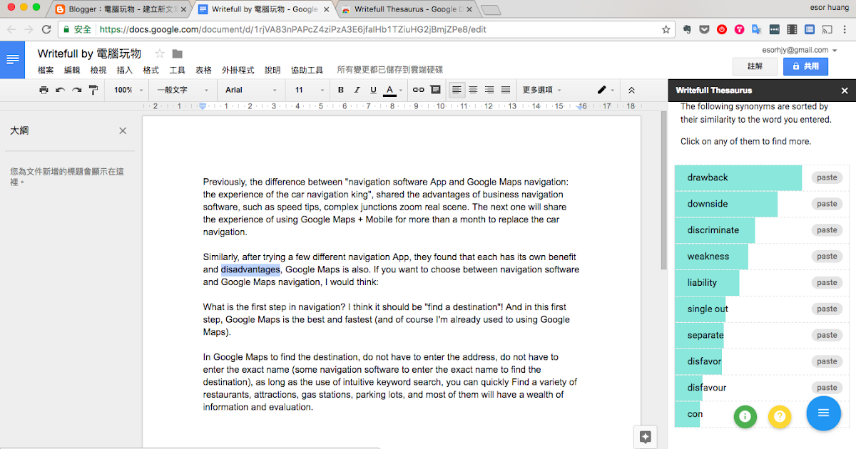Open the Evernote extension
Viewport: 856px width, 449px height.
coord(686,30)
